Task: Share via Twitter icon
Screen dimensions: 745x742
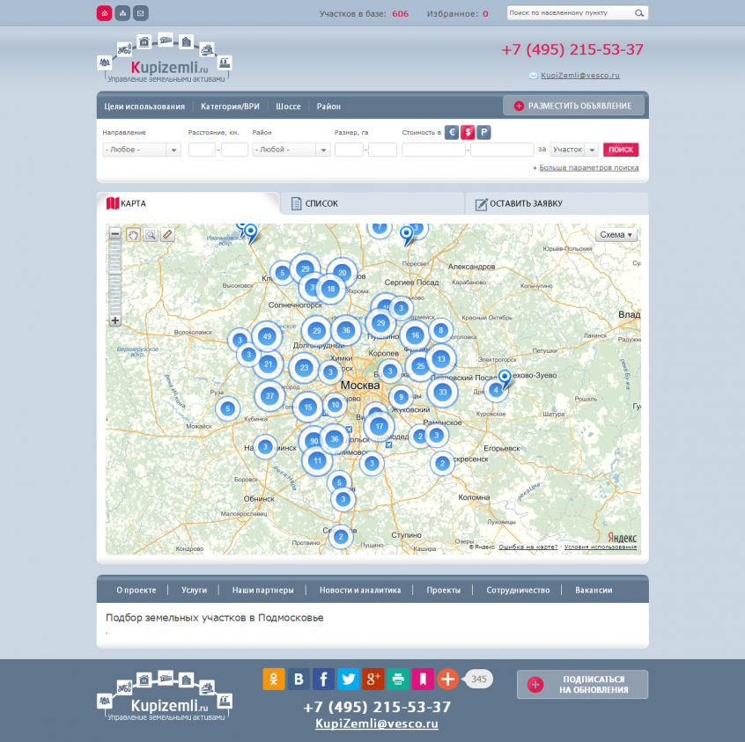Action: click(x=348, y=679)
